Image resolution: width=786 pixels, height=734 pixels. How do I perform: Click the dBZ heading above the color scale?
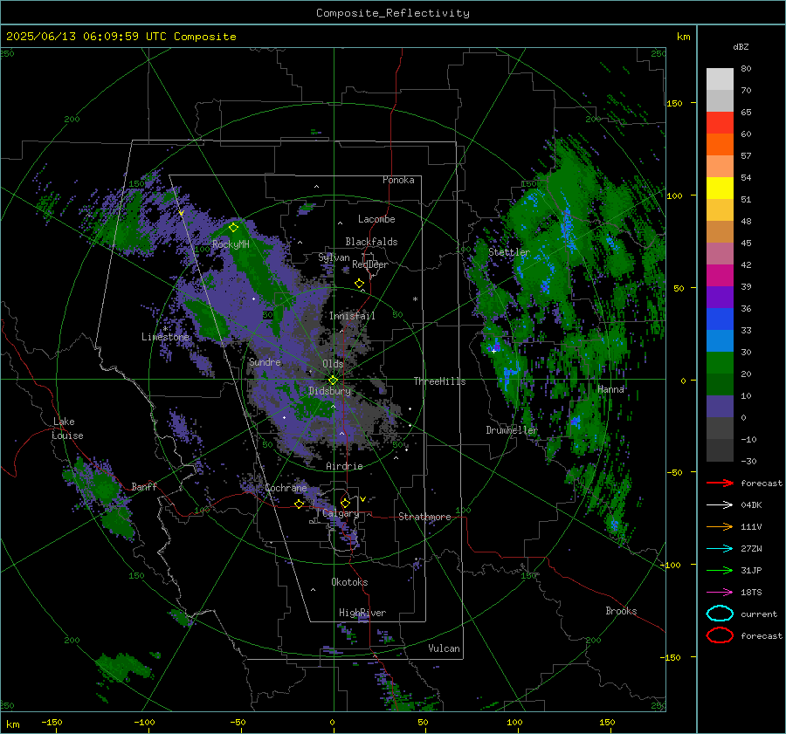click(741, 46)
